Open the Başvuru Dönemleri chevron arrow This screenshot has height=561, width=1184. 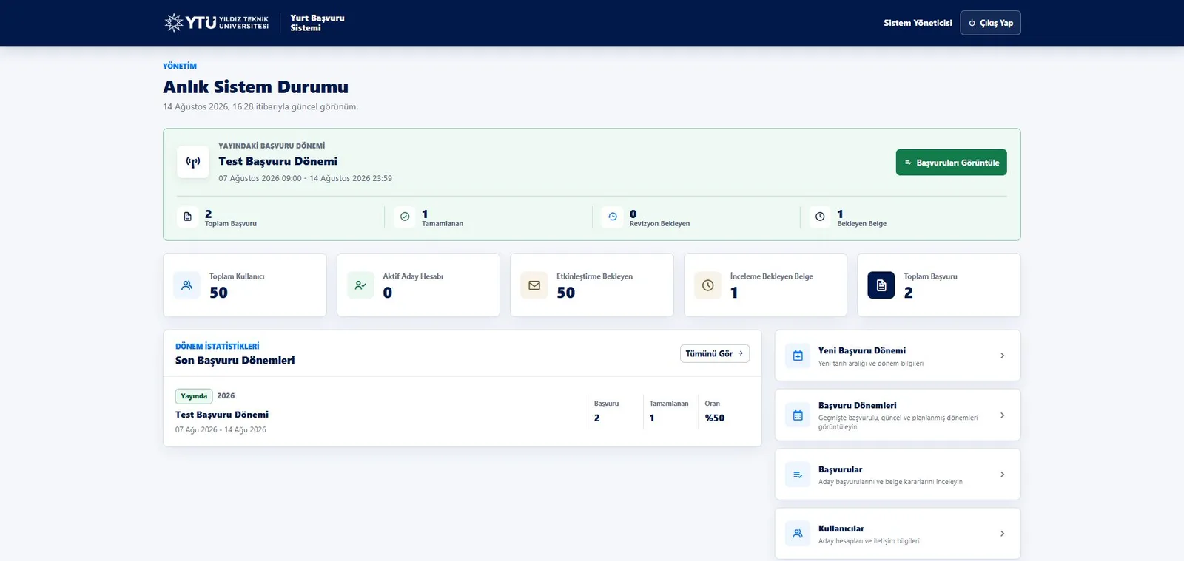[1002, 415]
